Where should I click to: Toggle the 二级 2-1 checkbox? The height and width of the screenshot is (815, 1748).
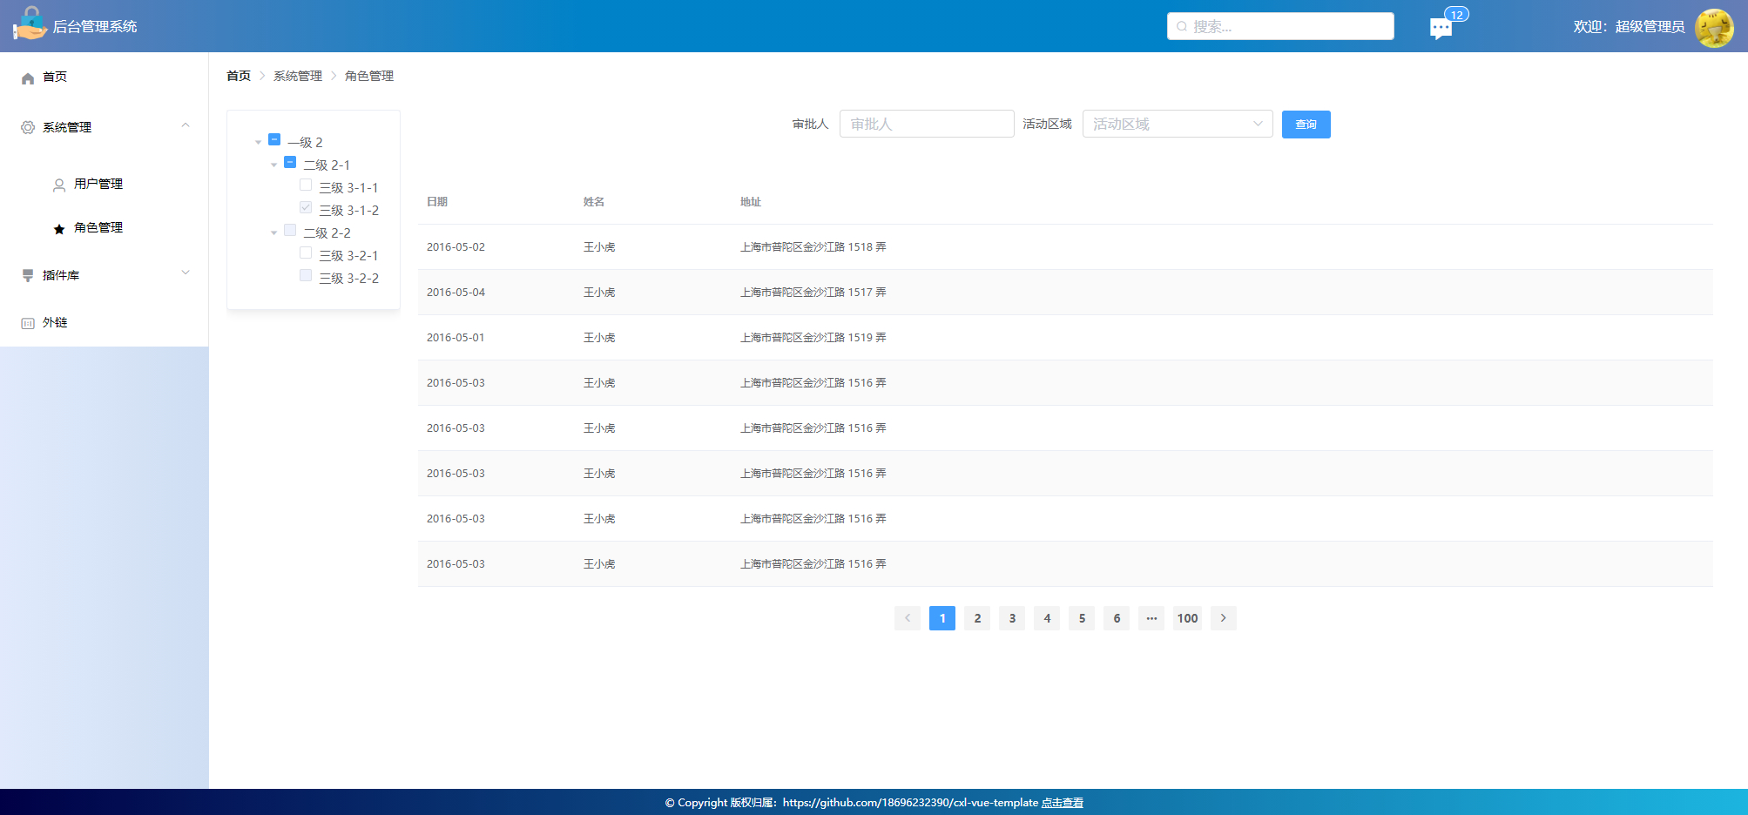(290, 162)
